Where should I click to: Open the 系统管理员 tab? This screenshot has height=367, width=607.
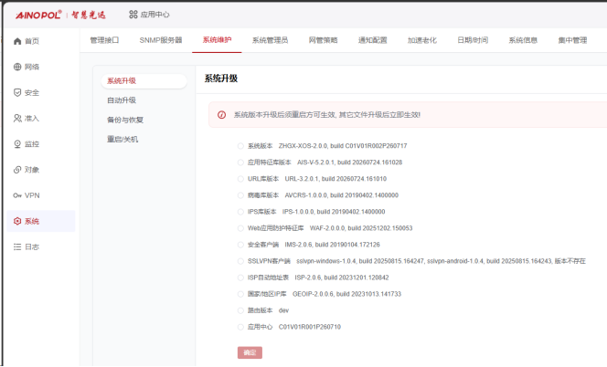pos(270,40)
